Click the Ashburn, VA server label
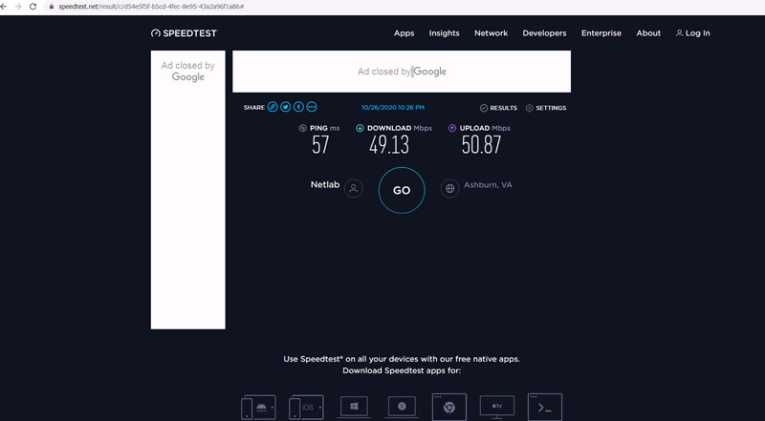The height and width of the screenshot is (421, 765). pyautogui.click(x=488, y=185)
